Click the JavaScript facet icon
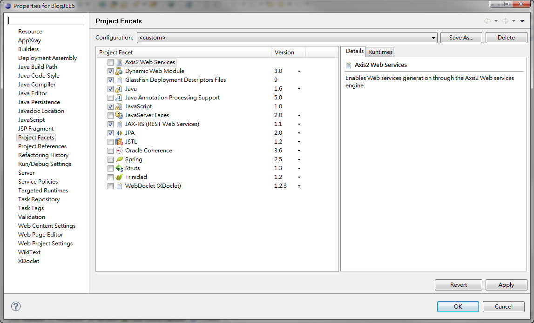 pyautogui.click(x=119, y=106)
